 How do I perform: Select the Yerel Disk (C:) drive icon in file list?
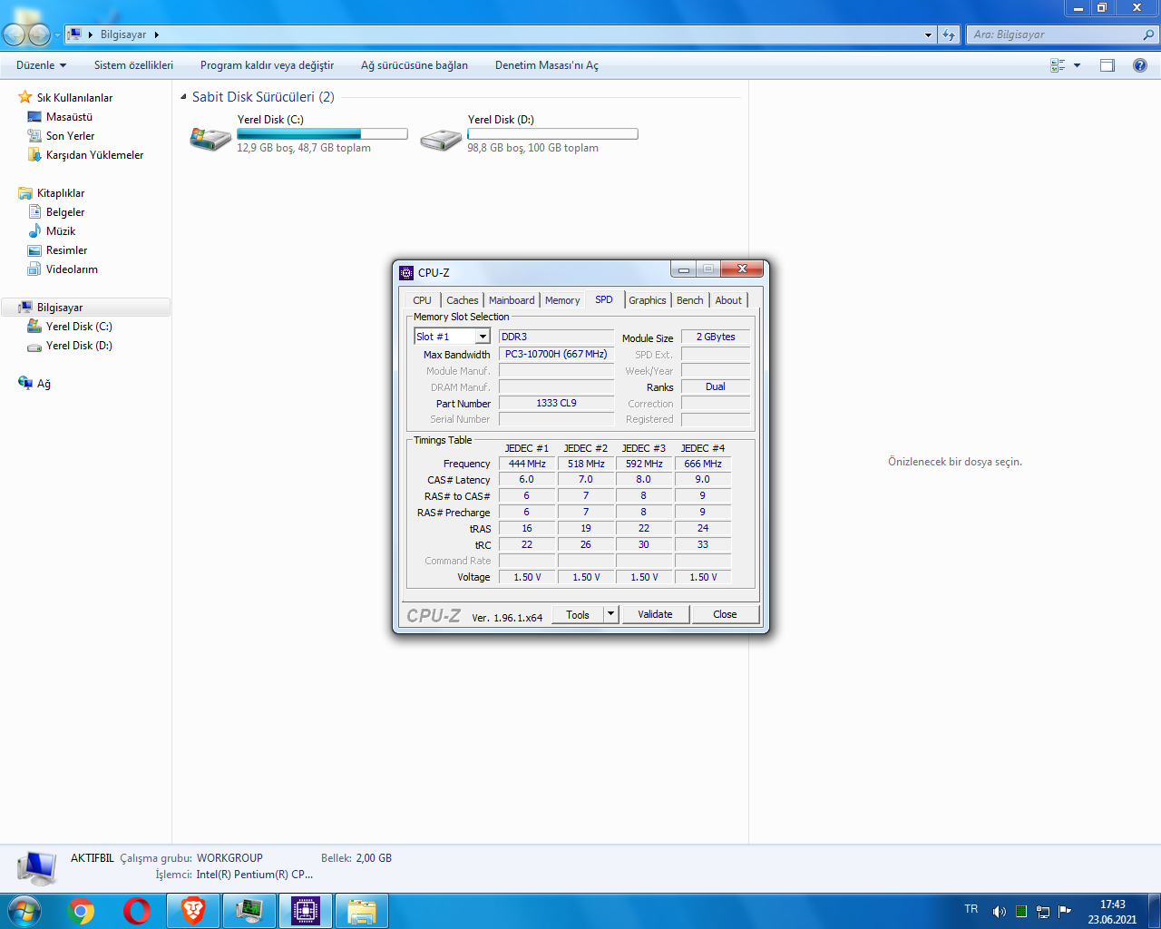point(210,138)
